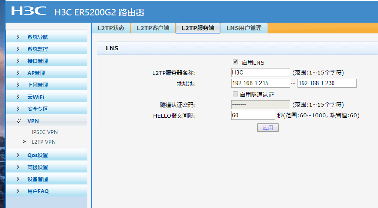378x208 pixels.
Task: Open 云WiFi menu section
Action: tap(47, 97)
